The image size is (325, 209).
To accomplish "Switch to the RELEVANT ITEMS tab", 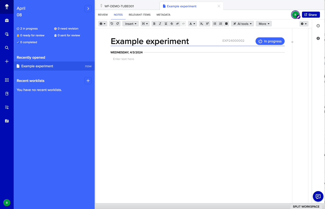I will 139,15.
